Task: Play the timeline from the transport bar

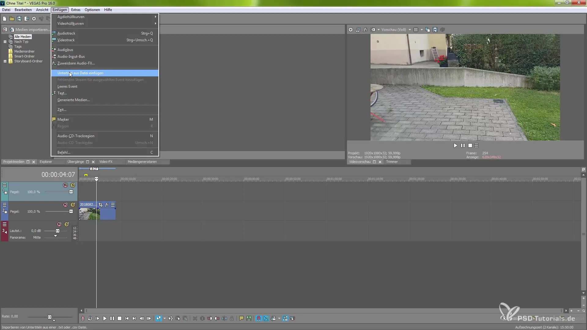Action: click(105, 318)
